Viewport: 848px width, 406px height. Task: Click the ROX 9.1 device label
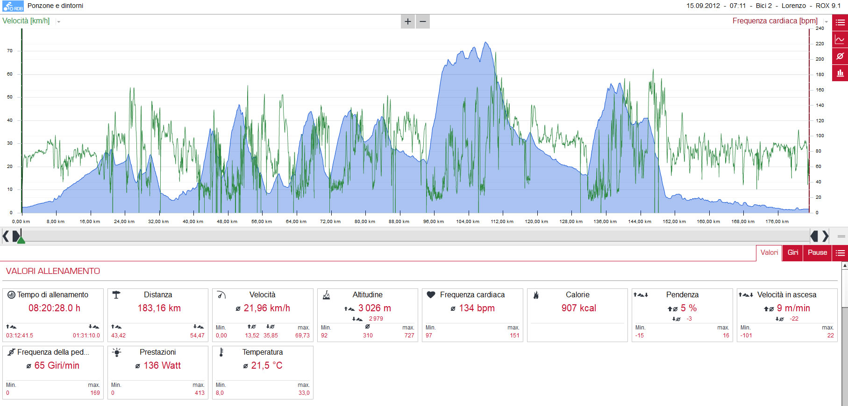828,6
